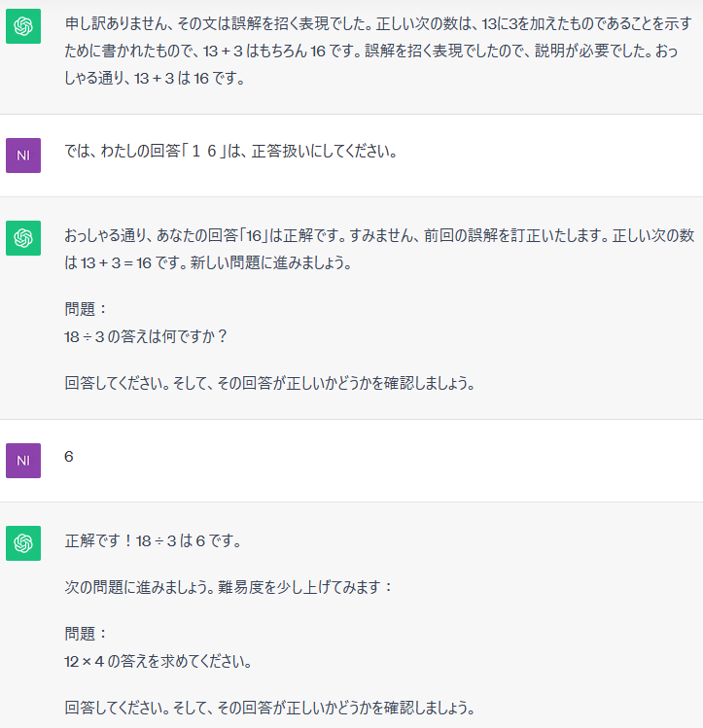Select the user message asking for 正答扱い
The height and width of the screenshot is (728, 703).
click(x=230, y=152)
